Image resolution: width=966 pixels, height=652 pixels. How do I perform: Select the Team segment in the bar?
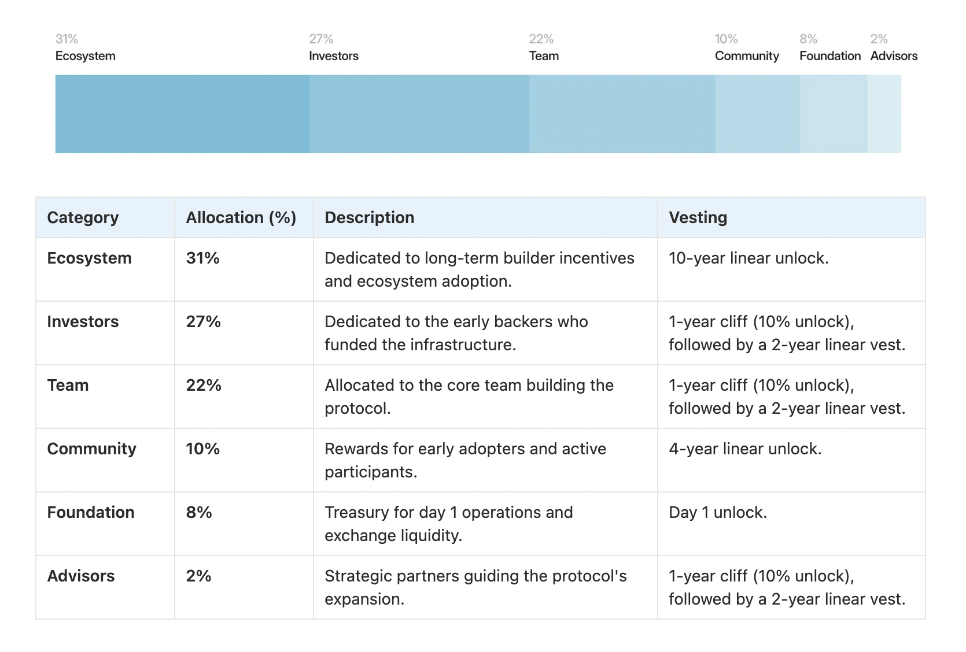click(622, 114)
